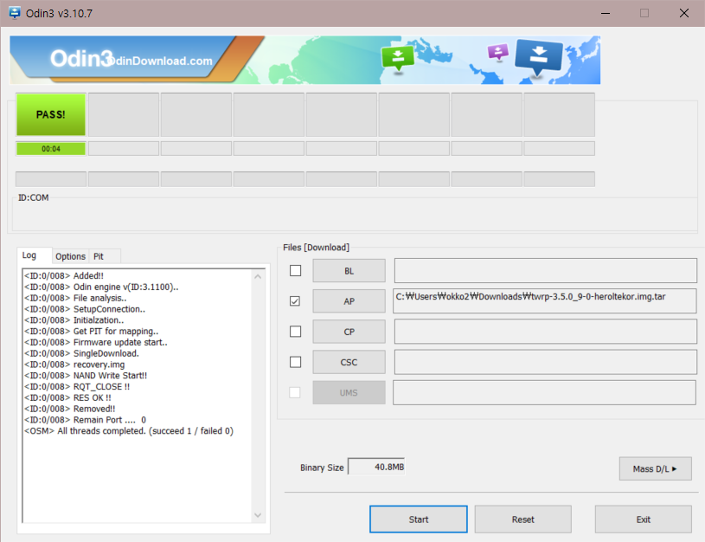Screen dimensions: 705x542
Task: Click the UMS button
Action: [349, 392]
